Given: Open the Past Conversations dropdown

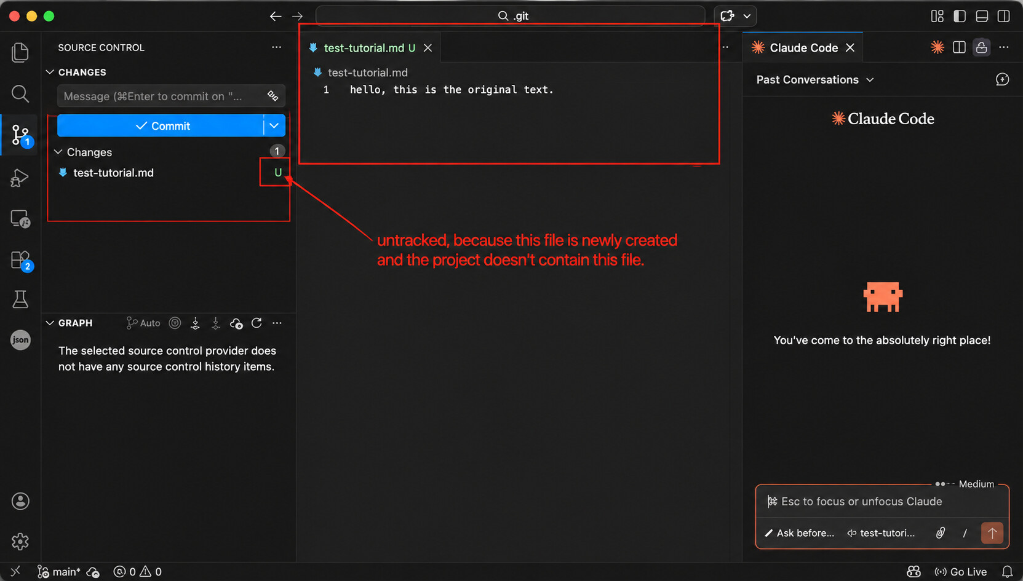Looking at the screenshot, I should (815, 79).
